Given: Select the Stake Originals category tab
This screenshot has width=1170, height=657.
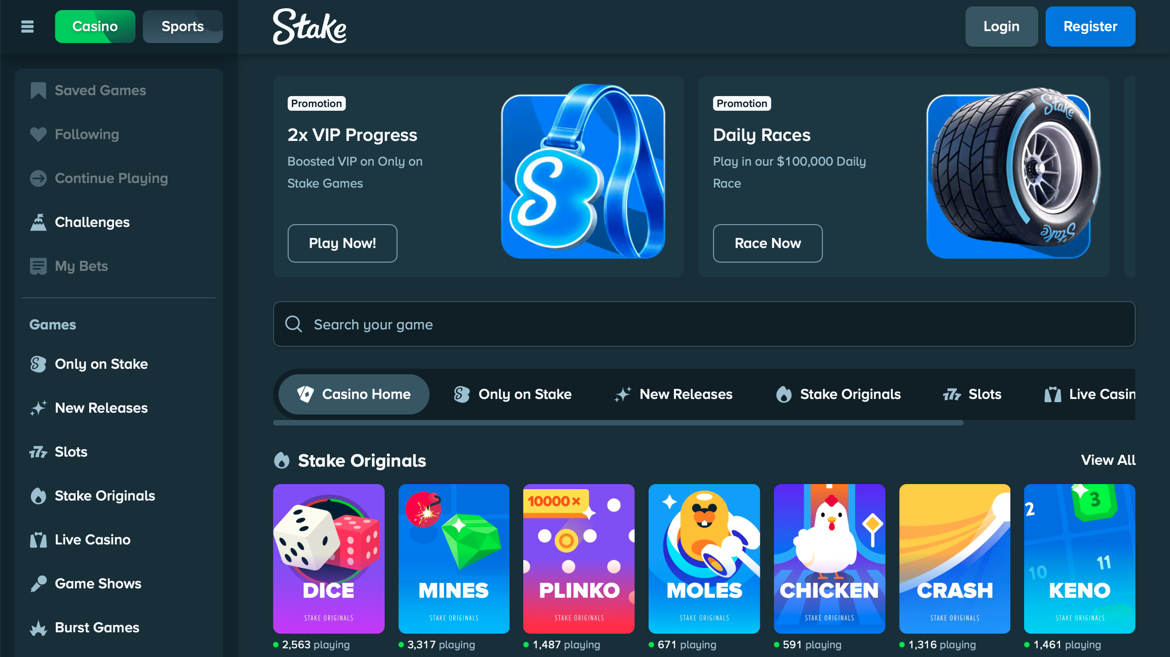Looking at the screenshot, I should (839, 394).
